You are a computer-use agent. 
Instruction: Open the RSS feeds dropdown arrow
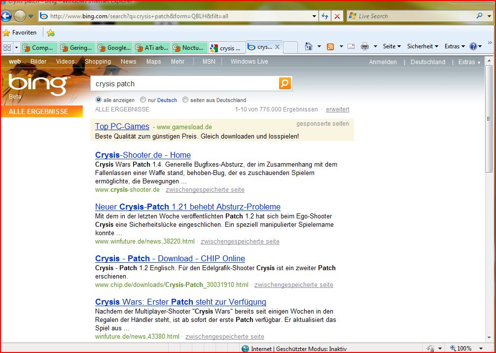coord(341,46)
